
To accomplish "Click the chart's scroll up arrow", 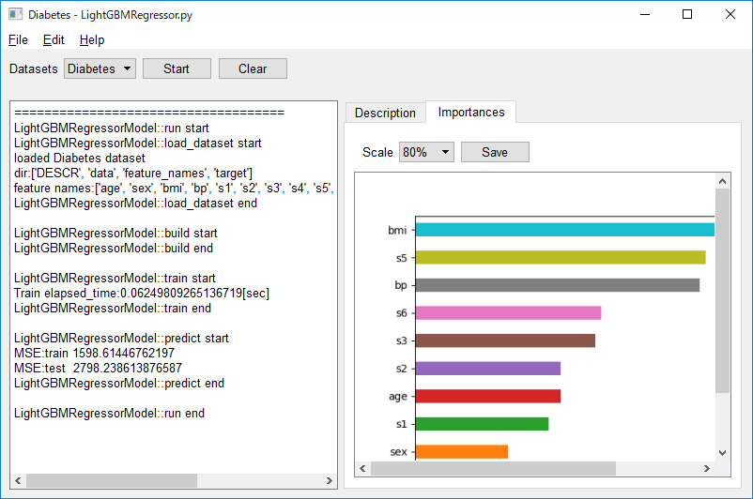I will [722, 181].
